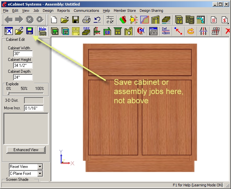Click the blue dialog window panel icon
This screenshot has width=231, height=189.
click(x=153, y=31)
